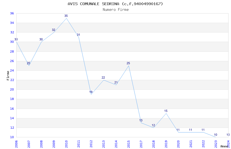Select x-axis year label 2011
This screenshot has height=149, width=231.
click(x=79, y=144)
